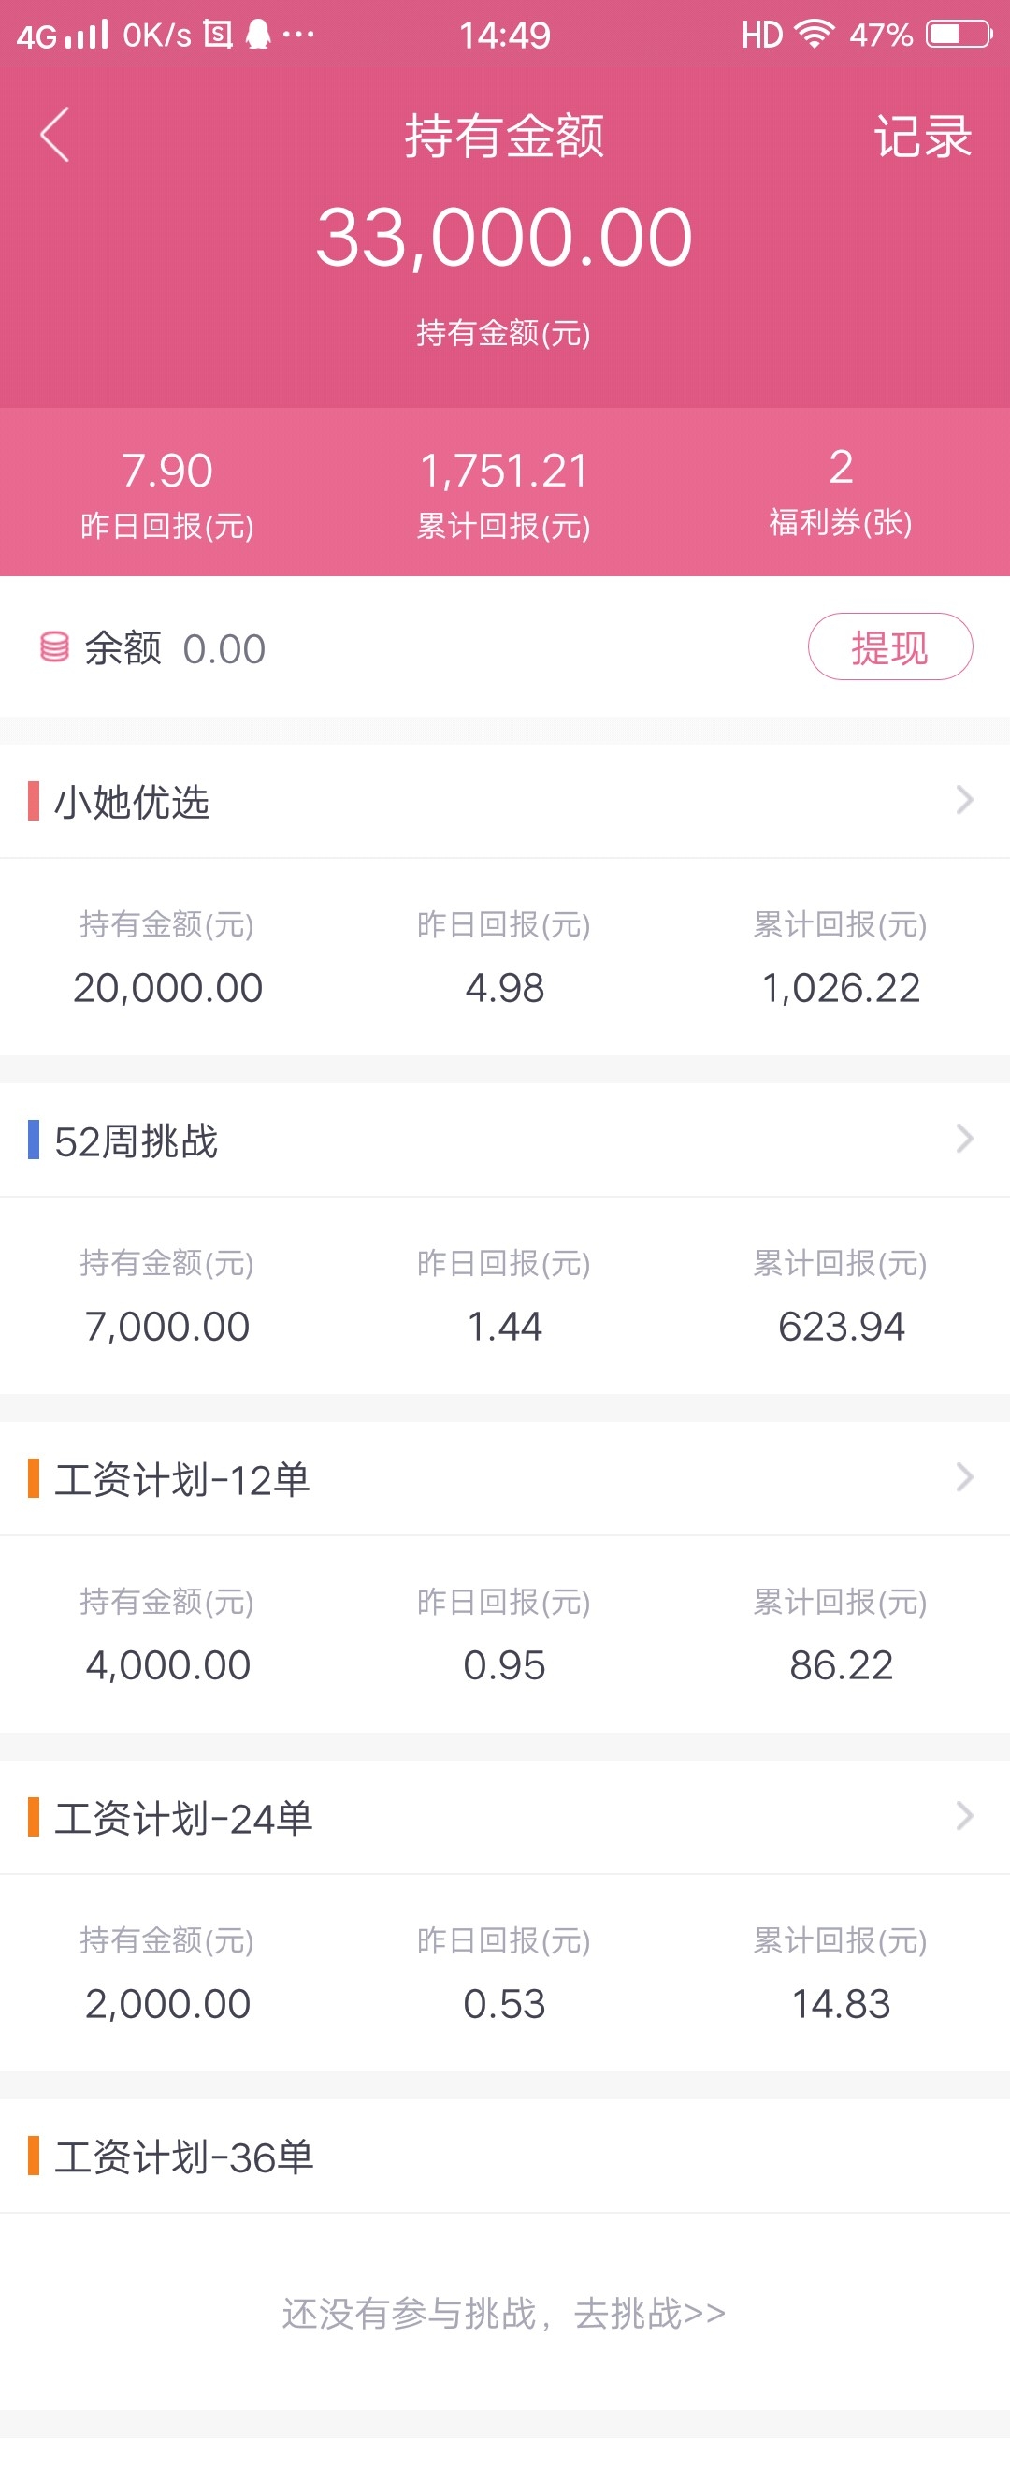Tap the battery indicator icon

[x=959, y=35]
